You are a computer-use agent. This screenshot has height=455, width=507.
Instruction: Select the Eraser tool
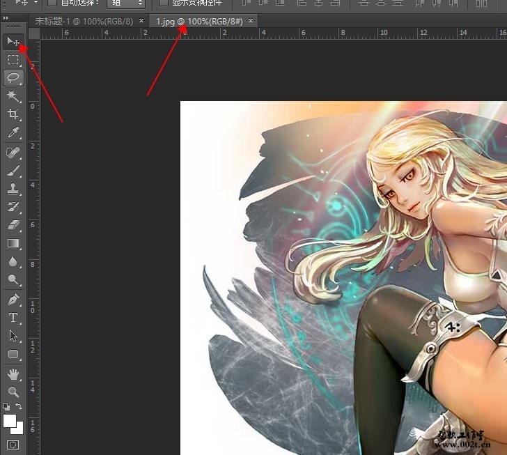pyautogui.click(x=13, y=224)
